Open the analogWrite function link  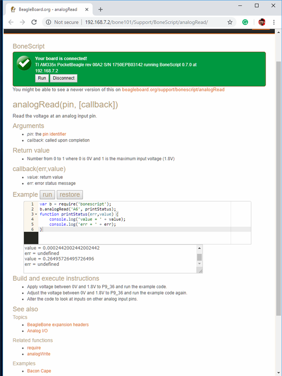pos(39,354)
